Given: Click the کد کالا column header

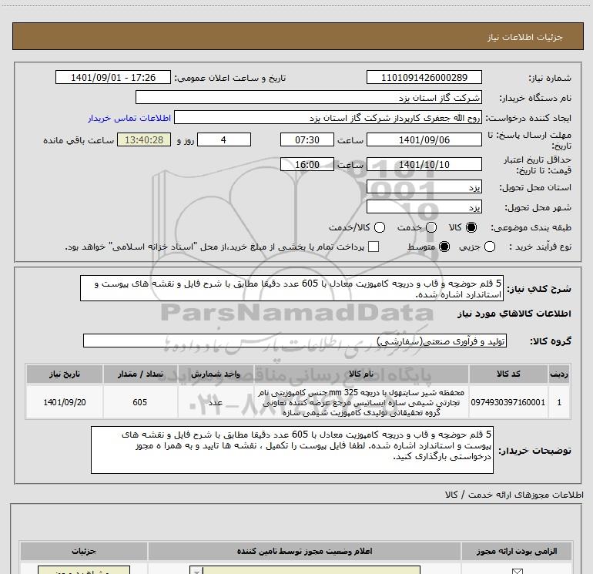Looking at the screenshot, I should 508,374.
